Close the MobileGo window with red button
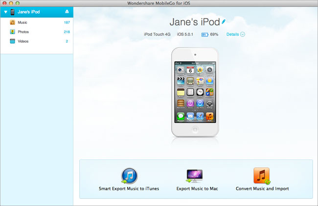The width and height of the screenshot is (318, 206). (x=4, y=3)
